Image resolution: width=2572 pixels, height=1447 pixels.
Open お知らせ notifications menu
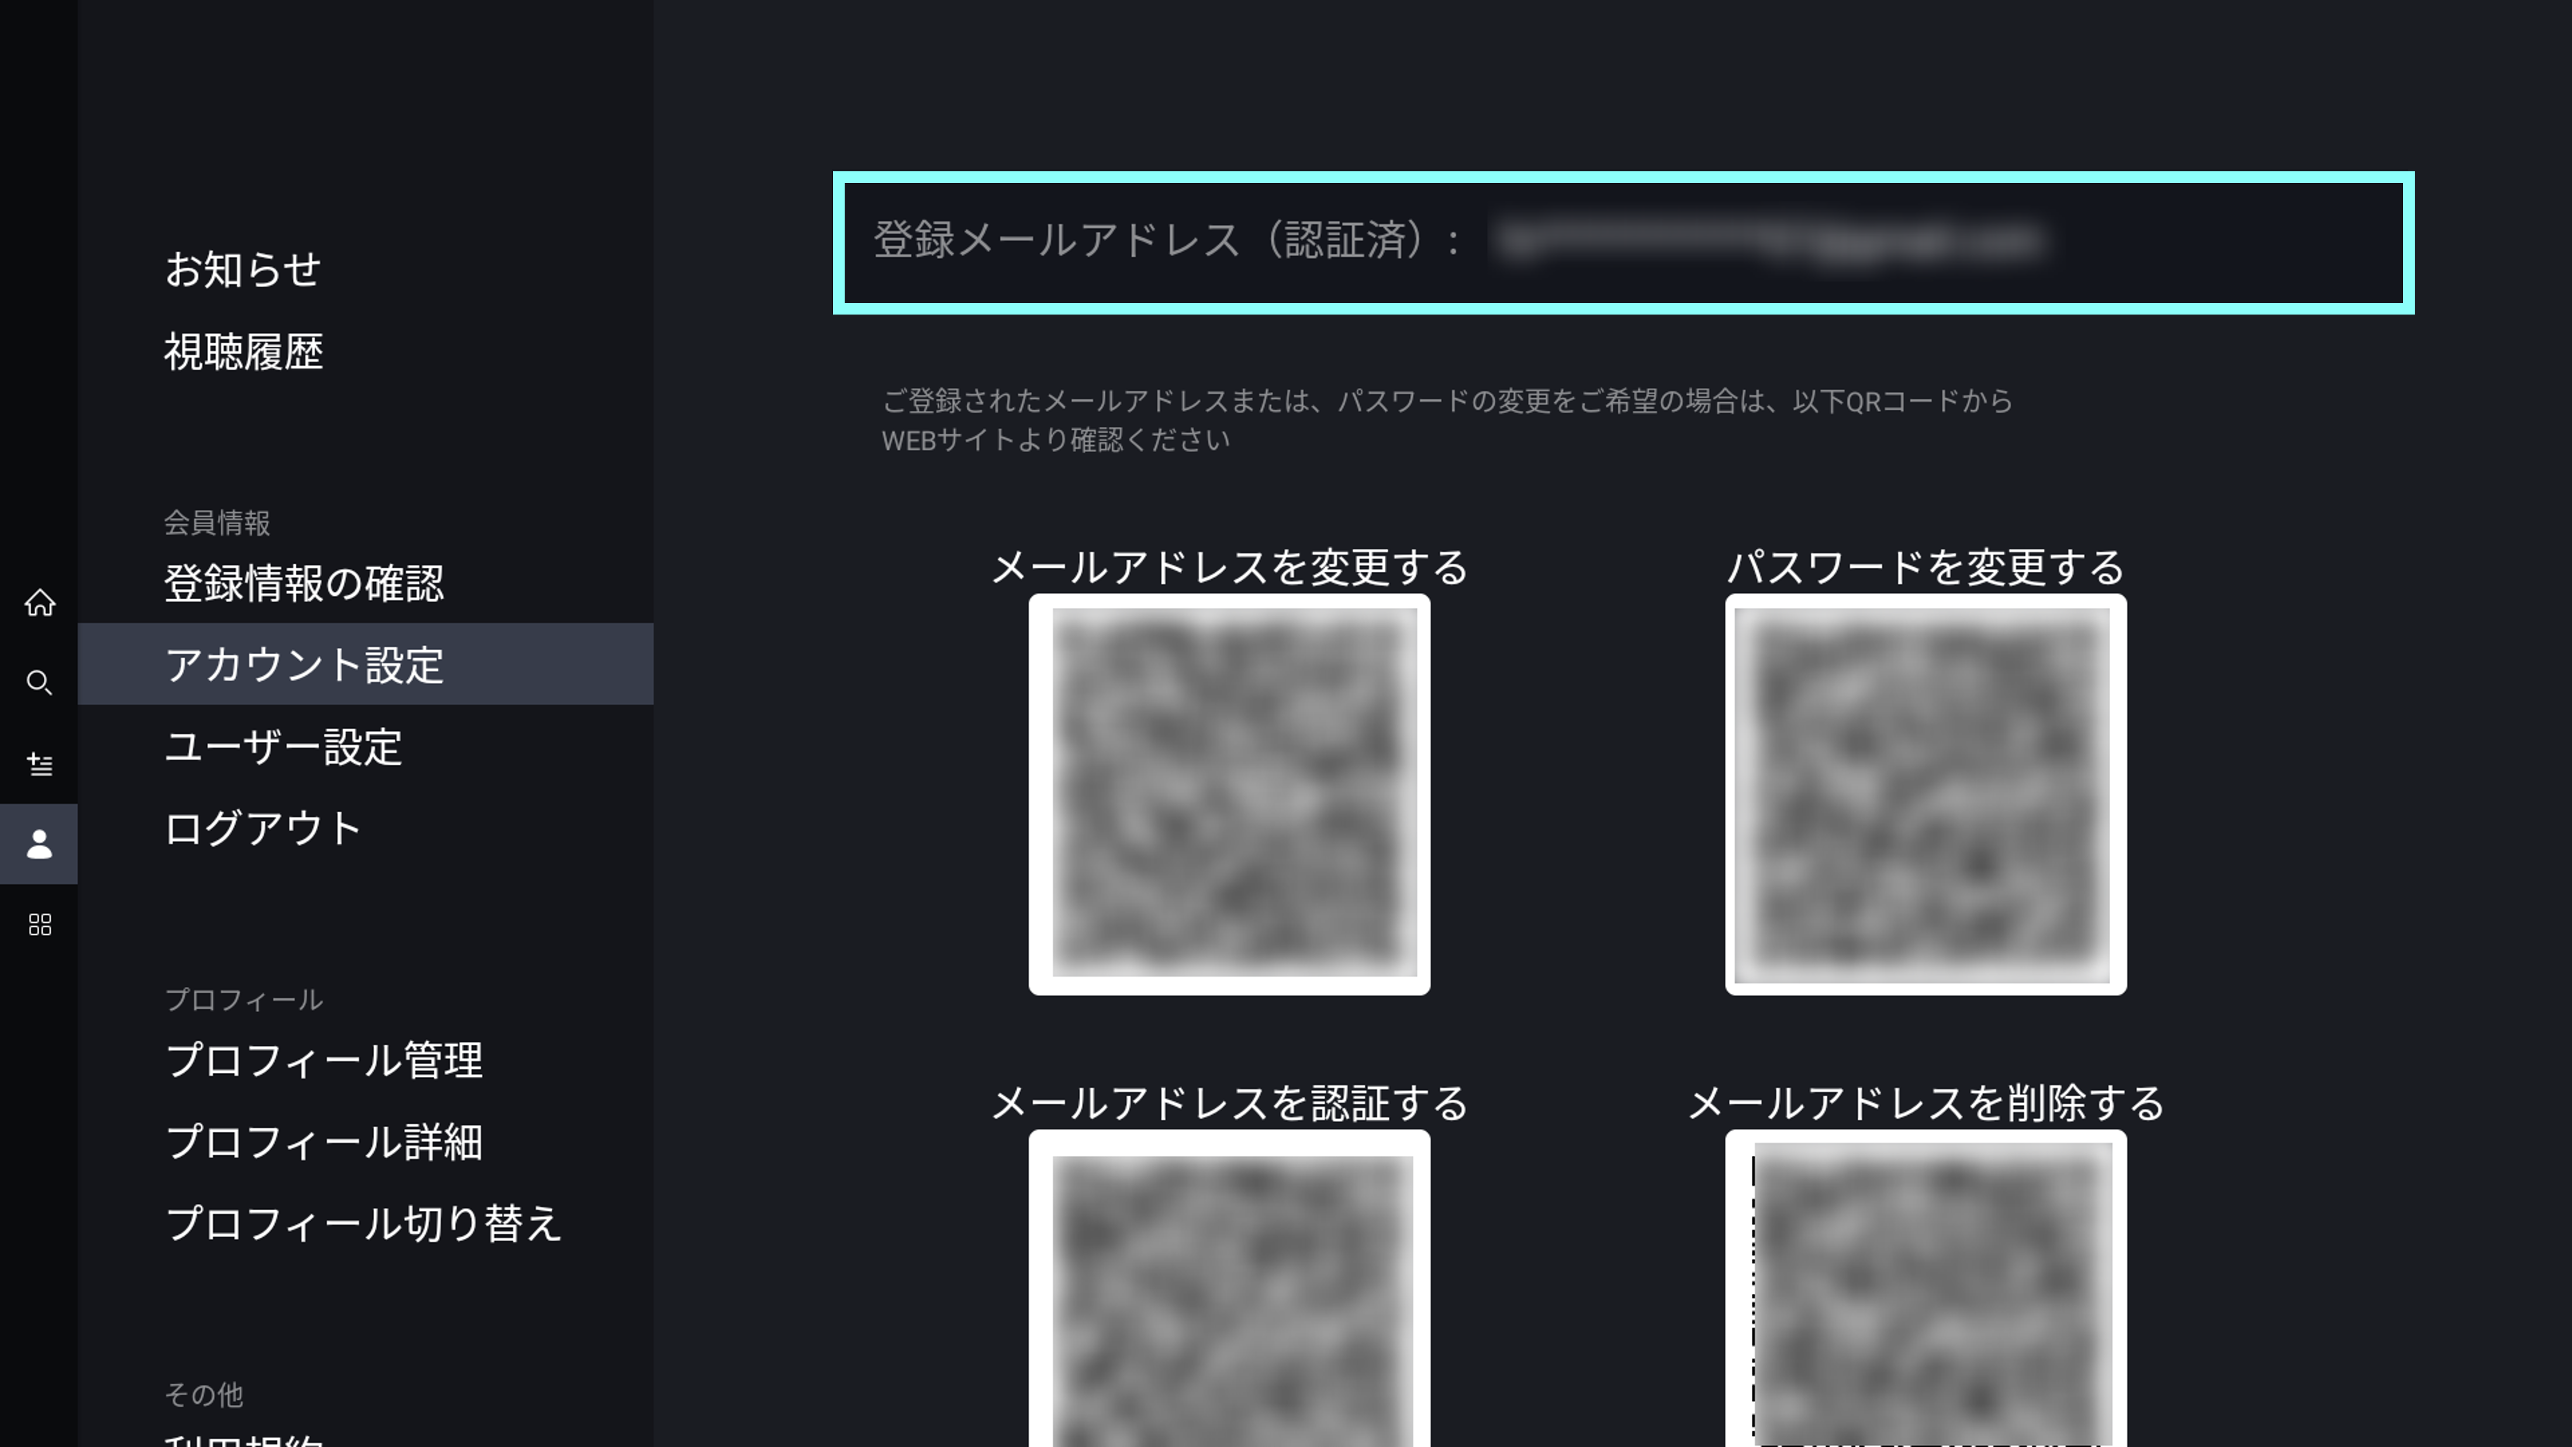click(x=243, y=270)
